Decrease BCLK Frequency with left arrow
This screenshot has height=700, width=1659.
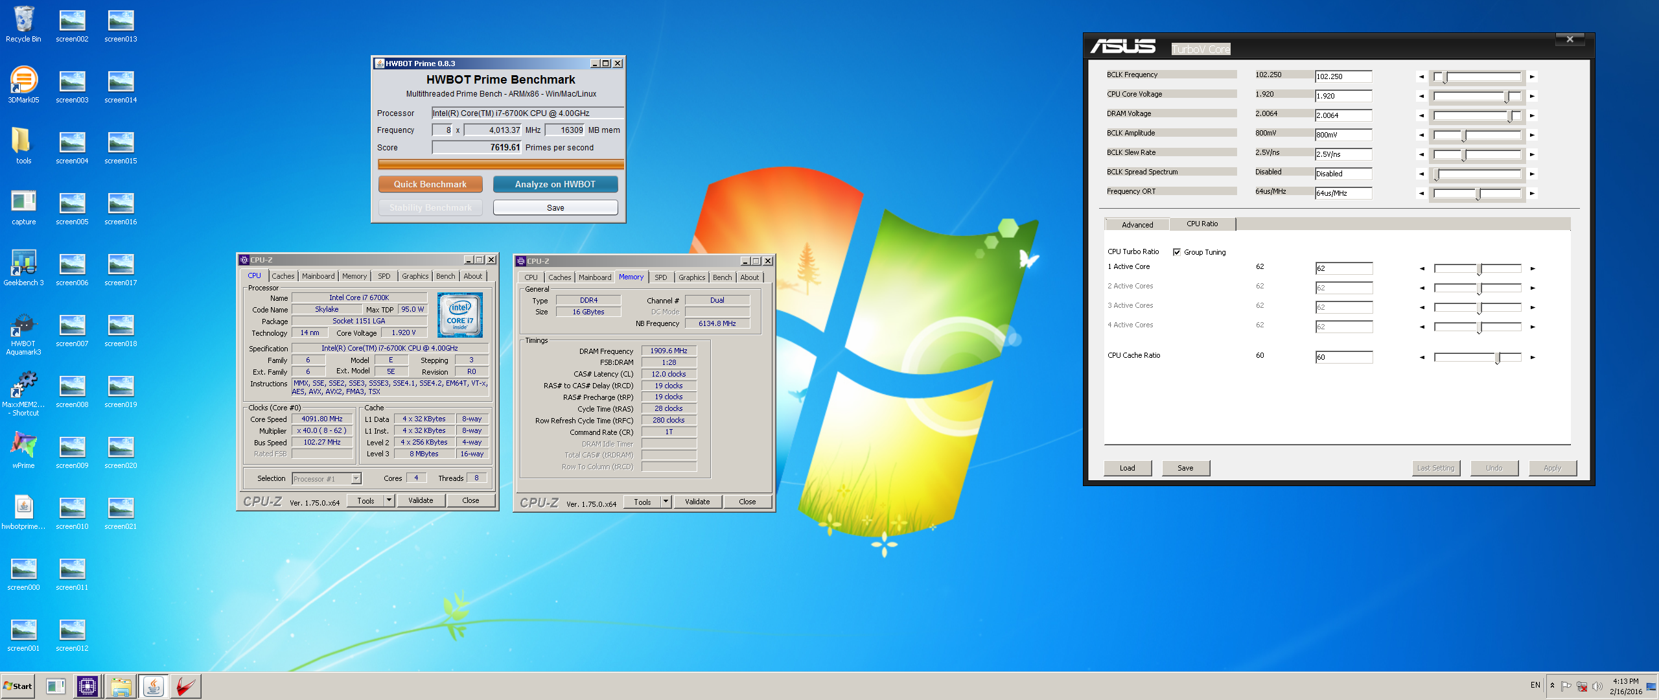tap(1421, 76)
